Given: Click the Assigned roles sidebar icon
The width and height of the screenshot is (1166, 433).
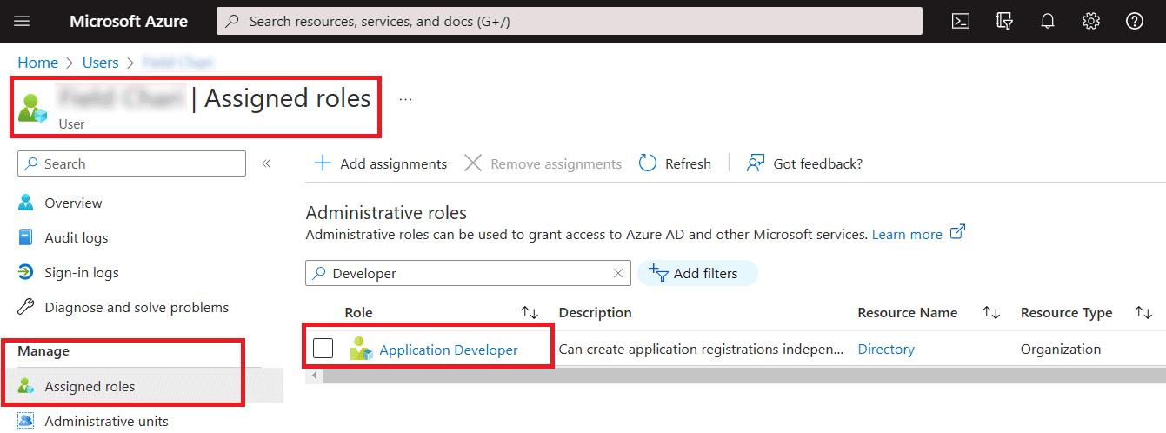Looking at the screenshot, I should click(26, 386).
